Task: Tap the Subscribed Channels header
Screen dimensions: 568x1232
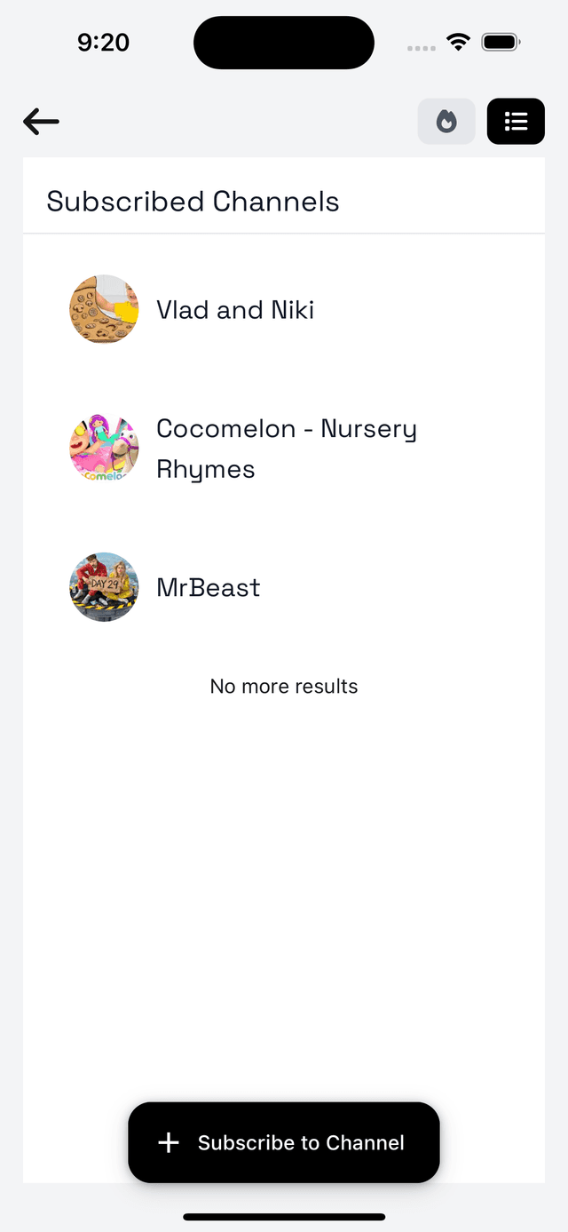Action: coord(193,202)
